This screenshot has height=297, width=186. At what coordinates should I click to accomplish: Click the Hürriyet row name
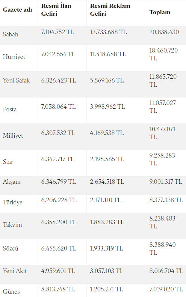coord(14,57)
